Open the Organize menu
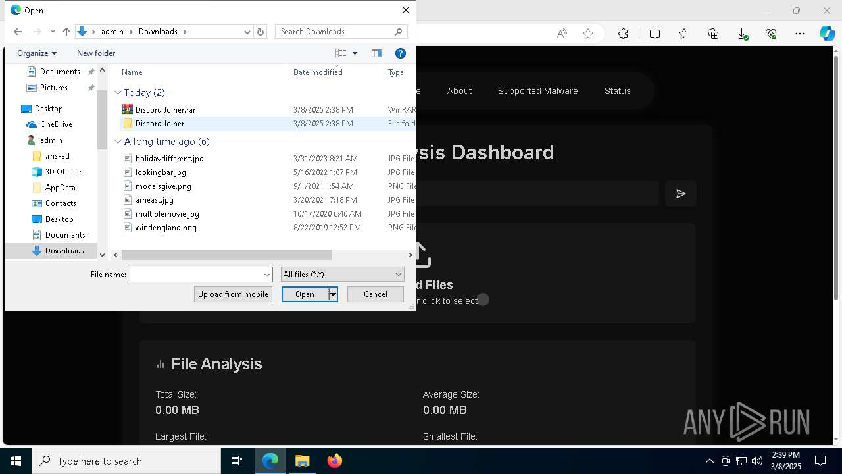This screenshot has height=474, width=842. click(37, 53)
